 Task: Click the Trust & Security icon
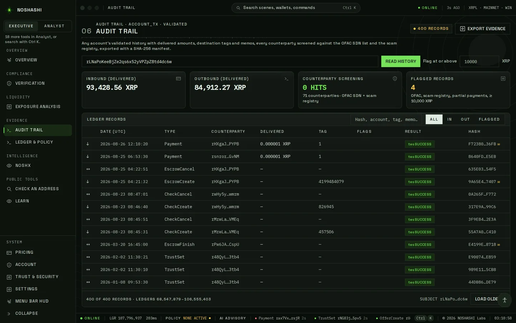pyautogui.click(x=9, y=277)
